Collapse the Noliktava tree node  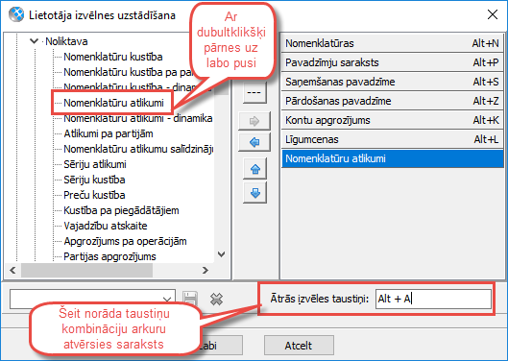(x=34, y=41)
